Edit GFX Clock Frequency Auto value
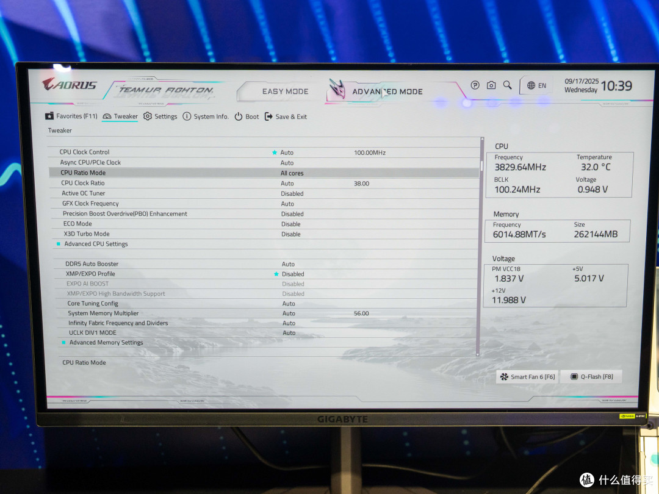 point(287,204)
